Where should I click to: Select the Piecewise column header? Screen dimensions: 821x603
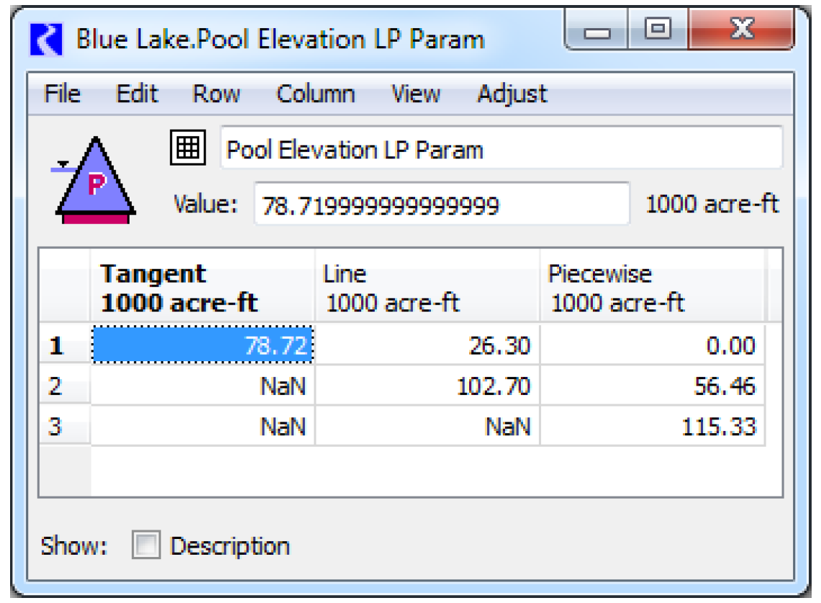click(651, 288)
